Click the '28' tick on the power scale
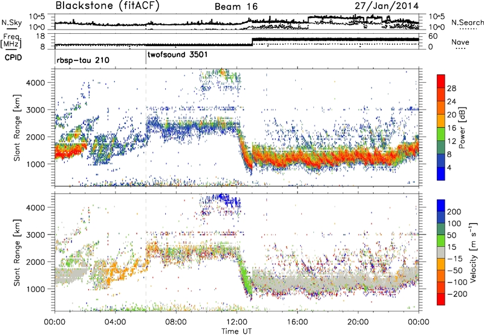This screenshot has width=484, height=335. [451, 88]
